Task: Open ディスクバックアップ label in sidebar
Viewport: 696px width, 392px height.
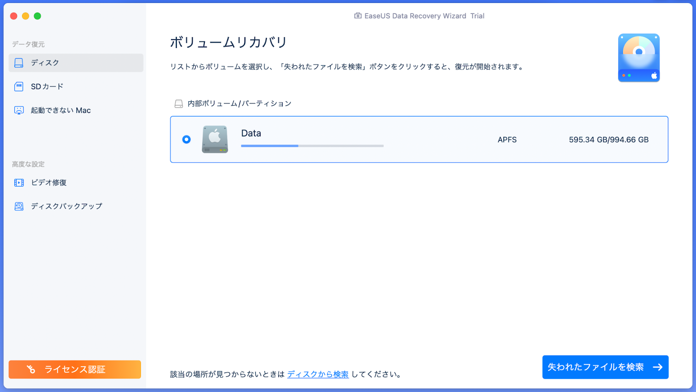Action: tap(67, 206)
